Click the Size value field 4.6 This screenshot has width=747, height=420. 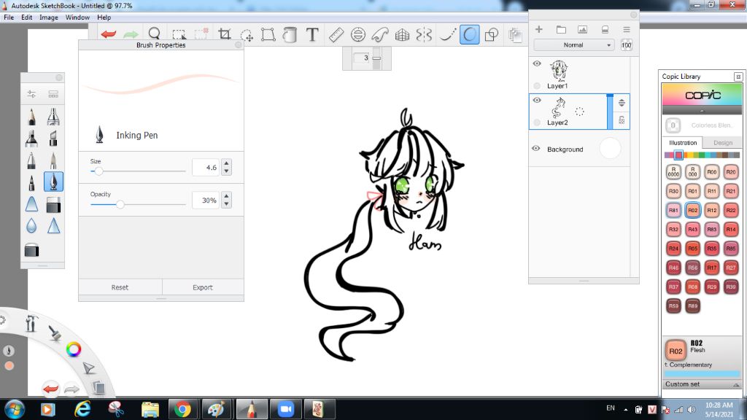(x=206, y=167)
